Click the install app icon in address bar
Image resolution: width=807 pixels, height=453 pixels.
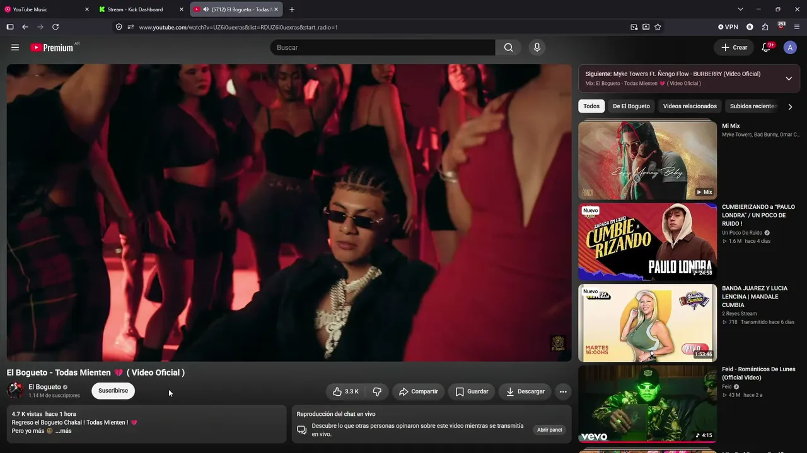646,27
